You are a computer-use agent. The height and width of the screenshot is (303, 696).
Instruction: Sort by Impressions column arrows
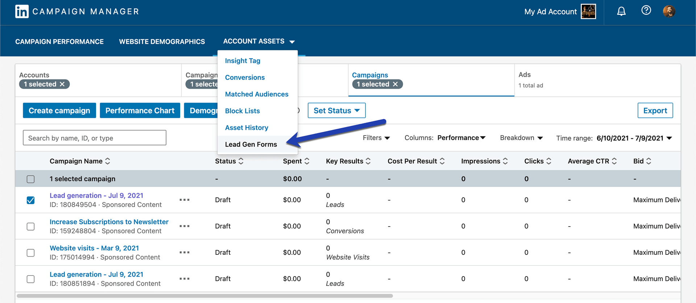tap(505, 161)
